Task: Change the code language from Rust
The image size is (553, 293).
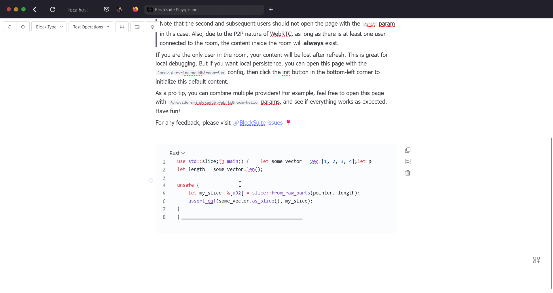Action: (177, 153)
